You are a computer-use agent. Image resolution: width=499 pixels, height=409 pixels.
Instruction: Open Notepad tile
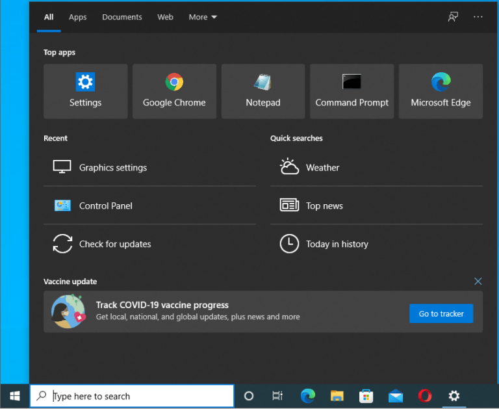[263, 92]
